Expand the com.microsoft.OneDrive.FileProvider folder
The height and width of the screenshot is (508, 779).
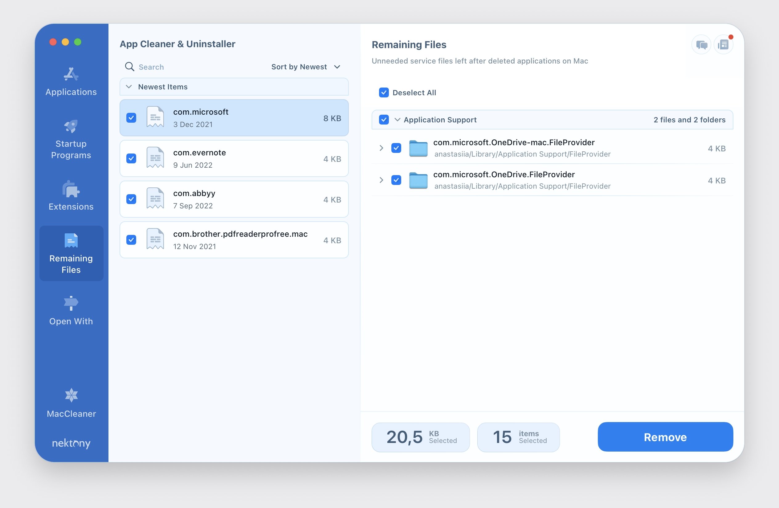[x=381, y=180]
